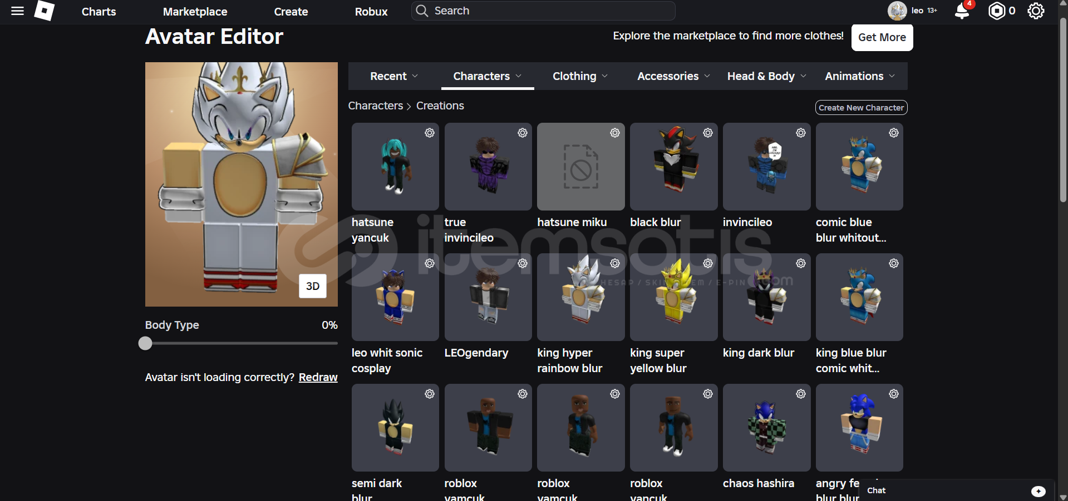Expand the Animations dropdown

(x=860, y=76)
